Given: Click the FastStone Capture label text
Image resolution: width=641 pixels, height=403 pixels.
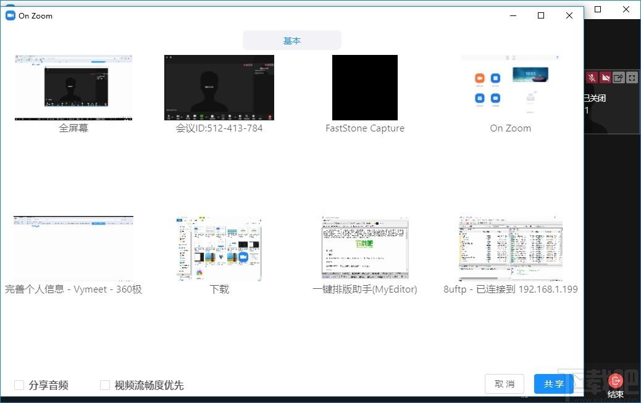Looking at the screenshot, I should pos(364,128).
